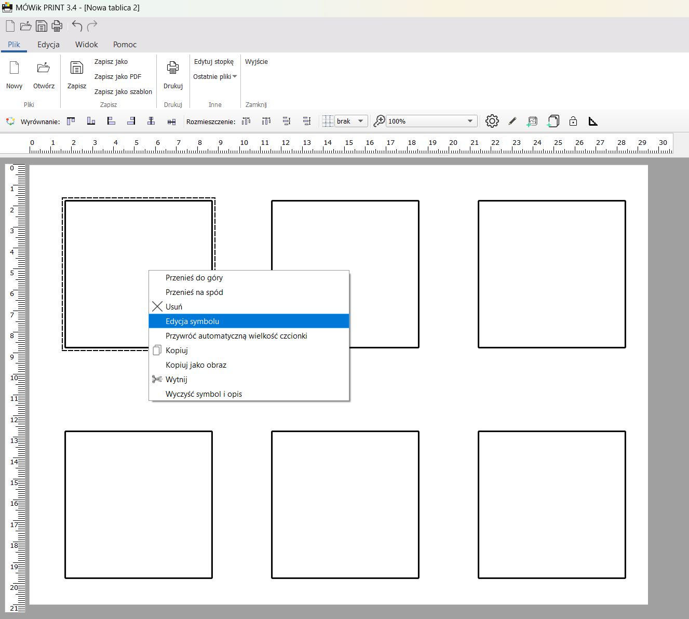Screen dimensions: 689x619
Task: Select the top right empty cell
Action: [x=552, y=274]
